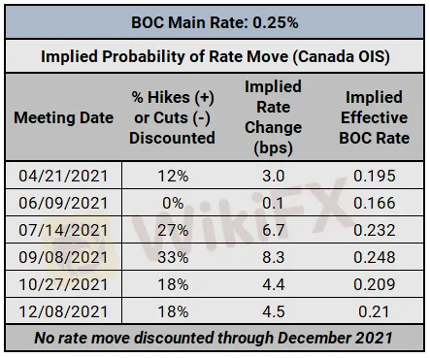
Task: Click the 12% hike probability cell
Action: click(x=173, y=176)
